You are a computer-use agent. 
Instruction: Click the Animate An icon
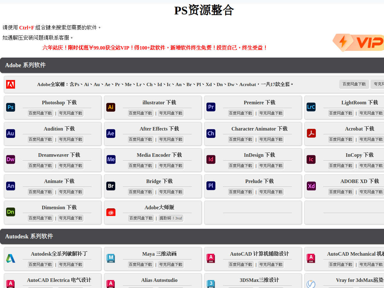pos(11,186)
